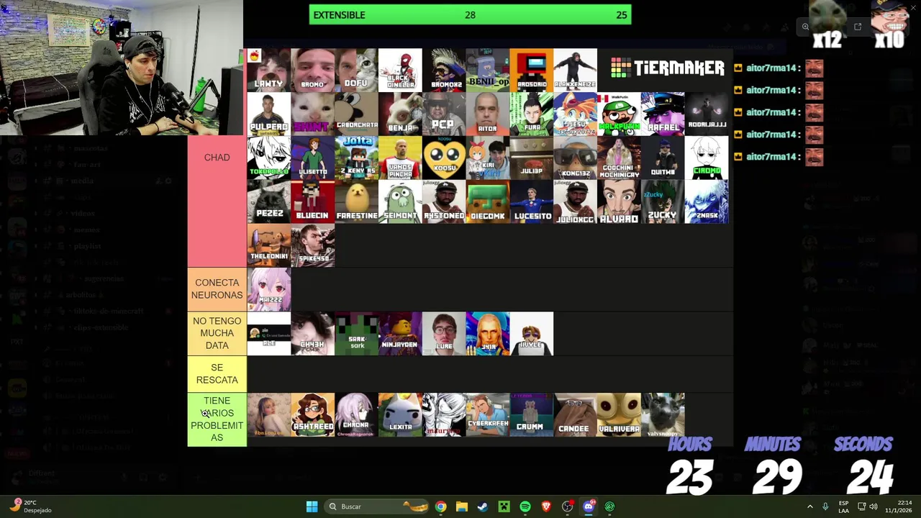Open tiktoks-de-minecraft channel in Discord
This screenshot has height=518, width=921.
(108, 311)
